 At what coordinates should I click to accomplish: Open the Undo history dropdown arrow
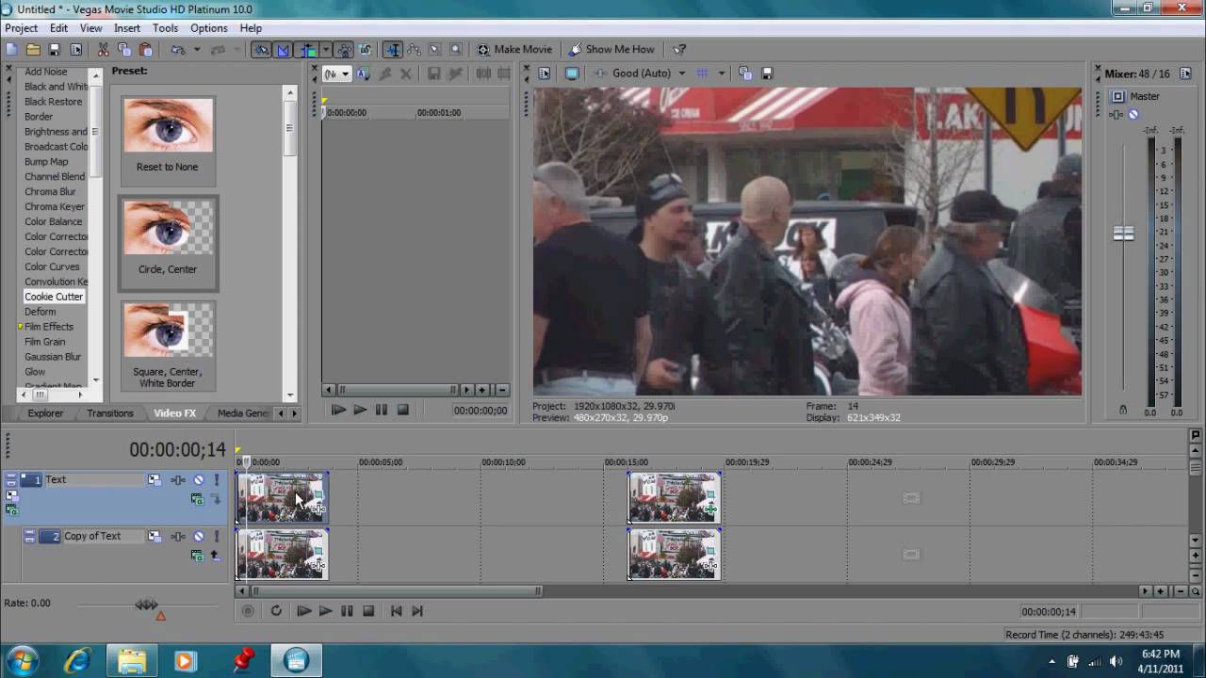[x=197, y=49]
